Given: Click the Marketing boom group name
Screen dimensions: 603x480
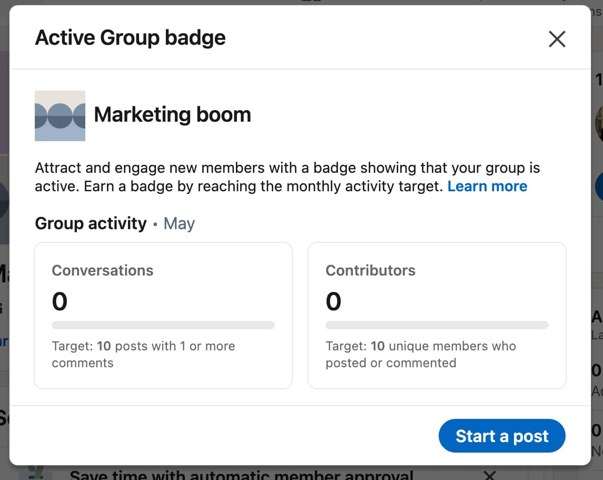Looking at the screenshot, I should [173, 115].
